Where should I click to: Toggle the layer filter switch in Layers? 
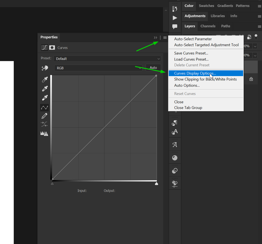(256, 37)
